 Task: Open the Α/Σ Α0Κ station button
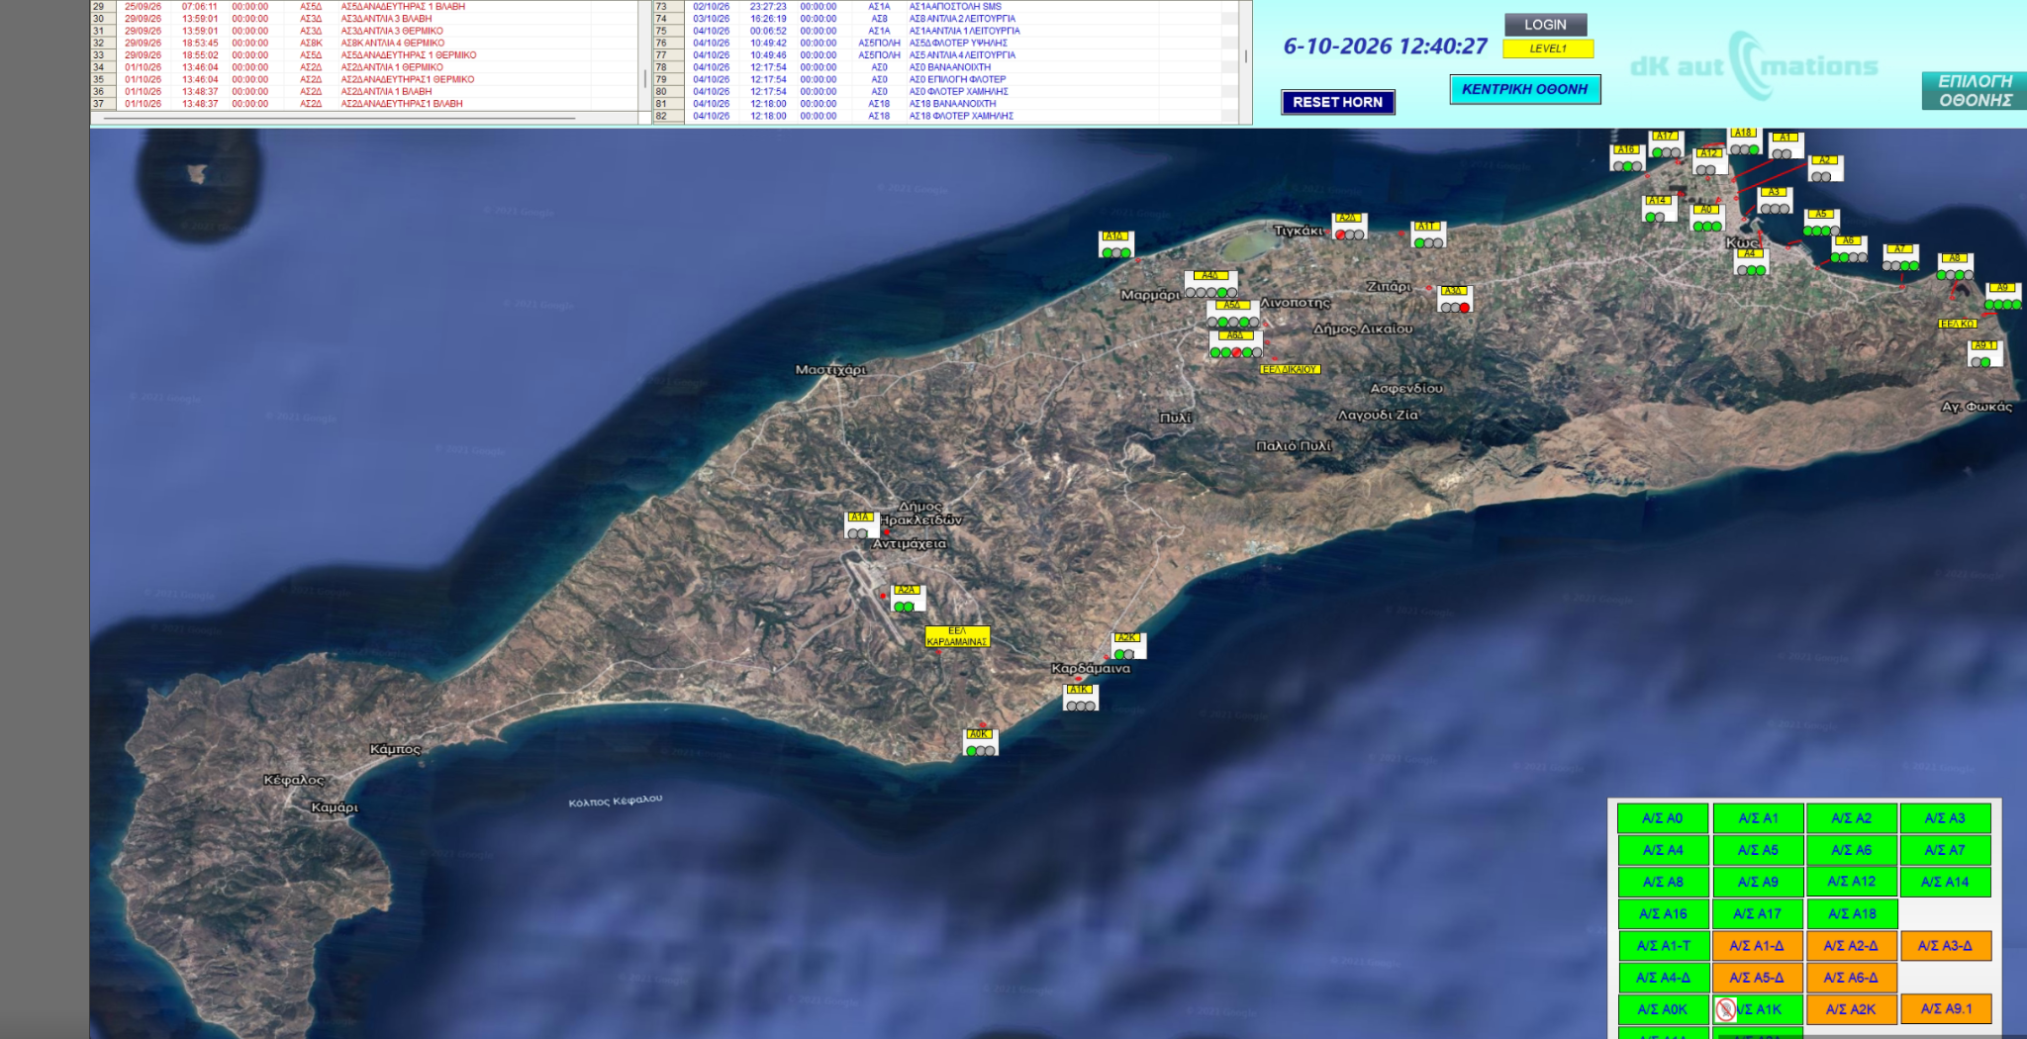(1664, 1009)
